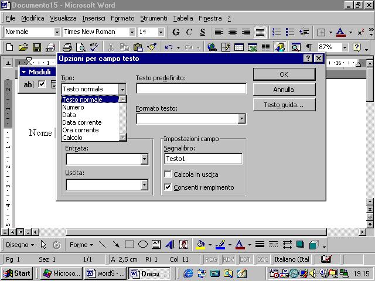Click the decrease indent icon
Image resolution: width=375 pixels, height=281 pixels.
304,32
